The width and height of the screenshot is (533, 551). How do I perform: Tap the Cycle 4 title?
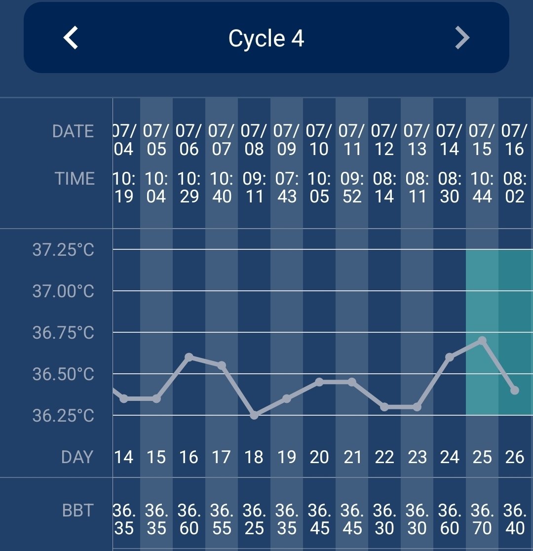point(266,39)
